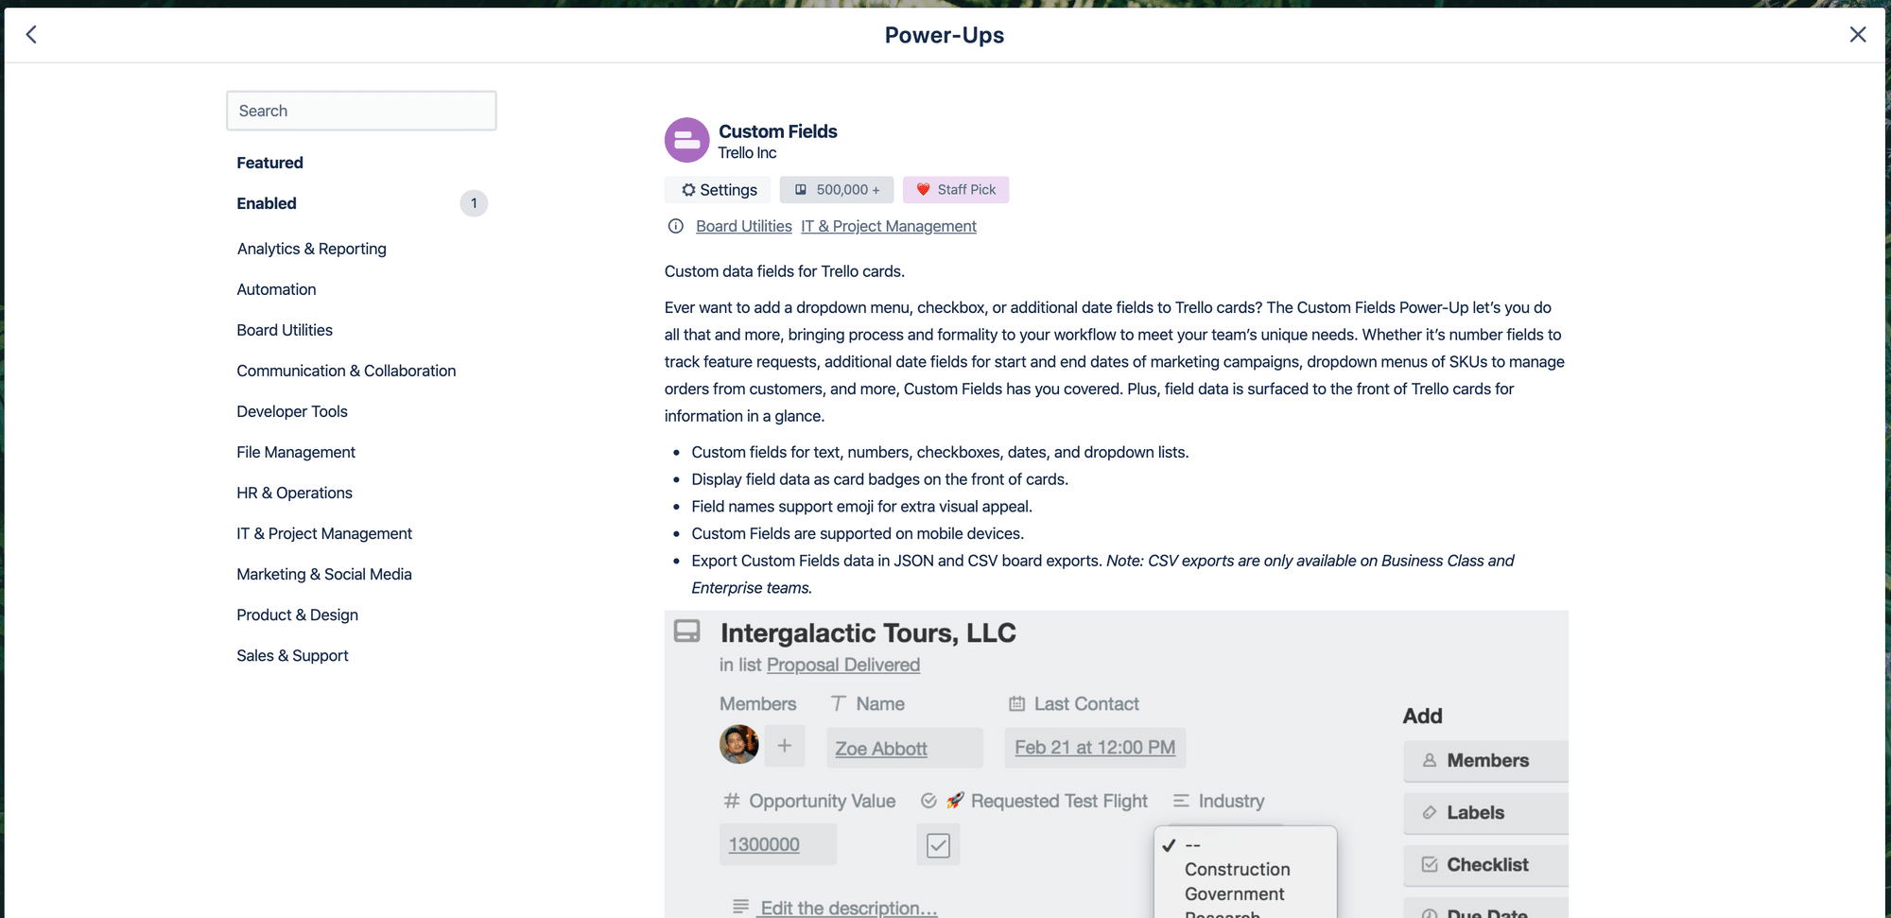Select IT & Project Management in sidebar

tap(324, 533)
